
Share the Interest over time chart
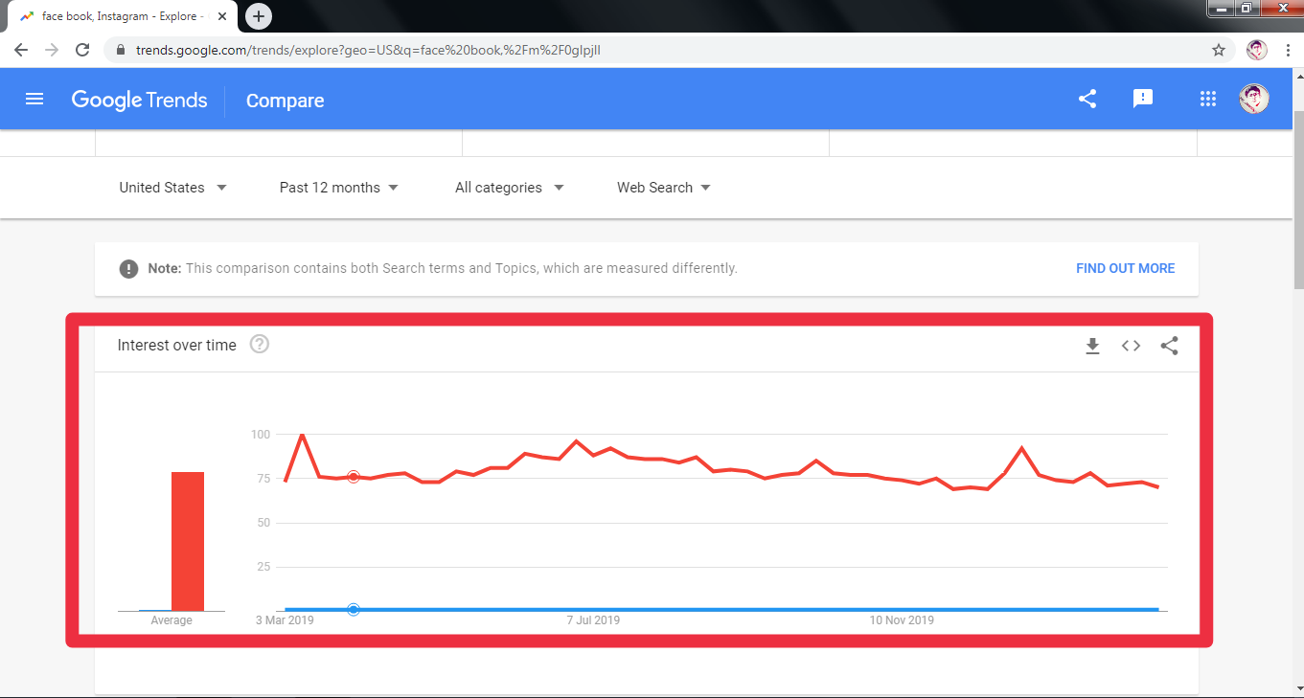(x=1169, y=346)
